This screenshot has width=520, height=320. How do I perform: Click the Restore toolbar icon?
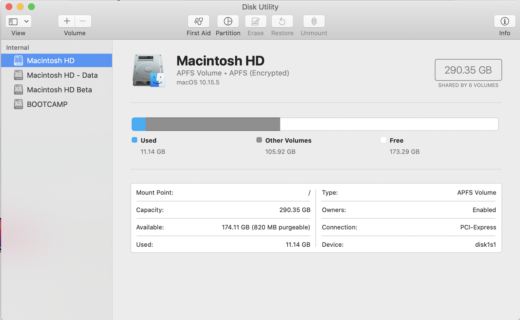tap(282, 21)
